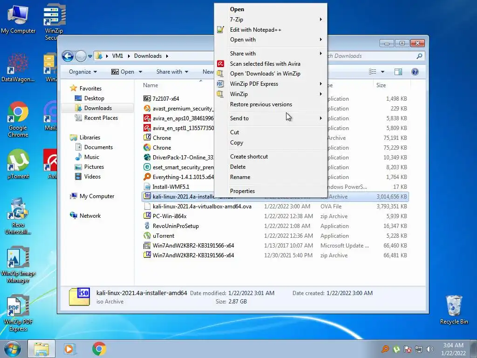Open Google Chrome desktop shortcut

18,119
